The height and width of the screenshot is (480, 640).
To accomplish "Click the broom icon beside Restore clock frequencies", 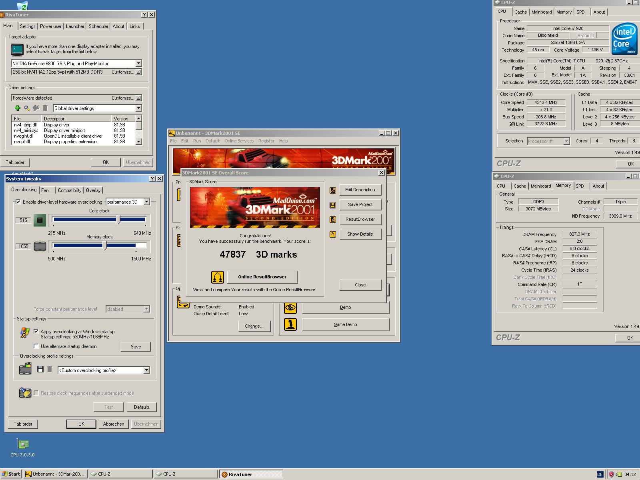I will (25, 393).
